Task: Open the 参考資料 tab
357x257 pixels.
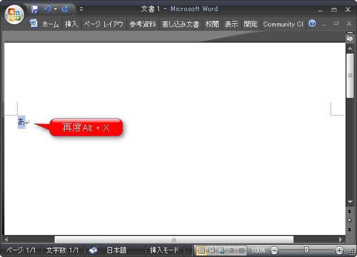Action: [142, 24]
